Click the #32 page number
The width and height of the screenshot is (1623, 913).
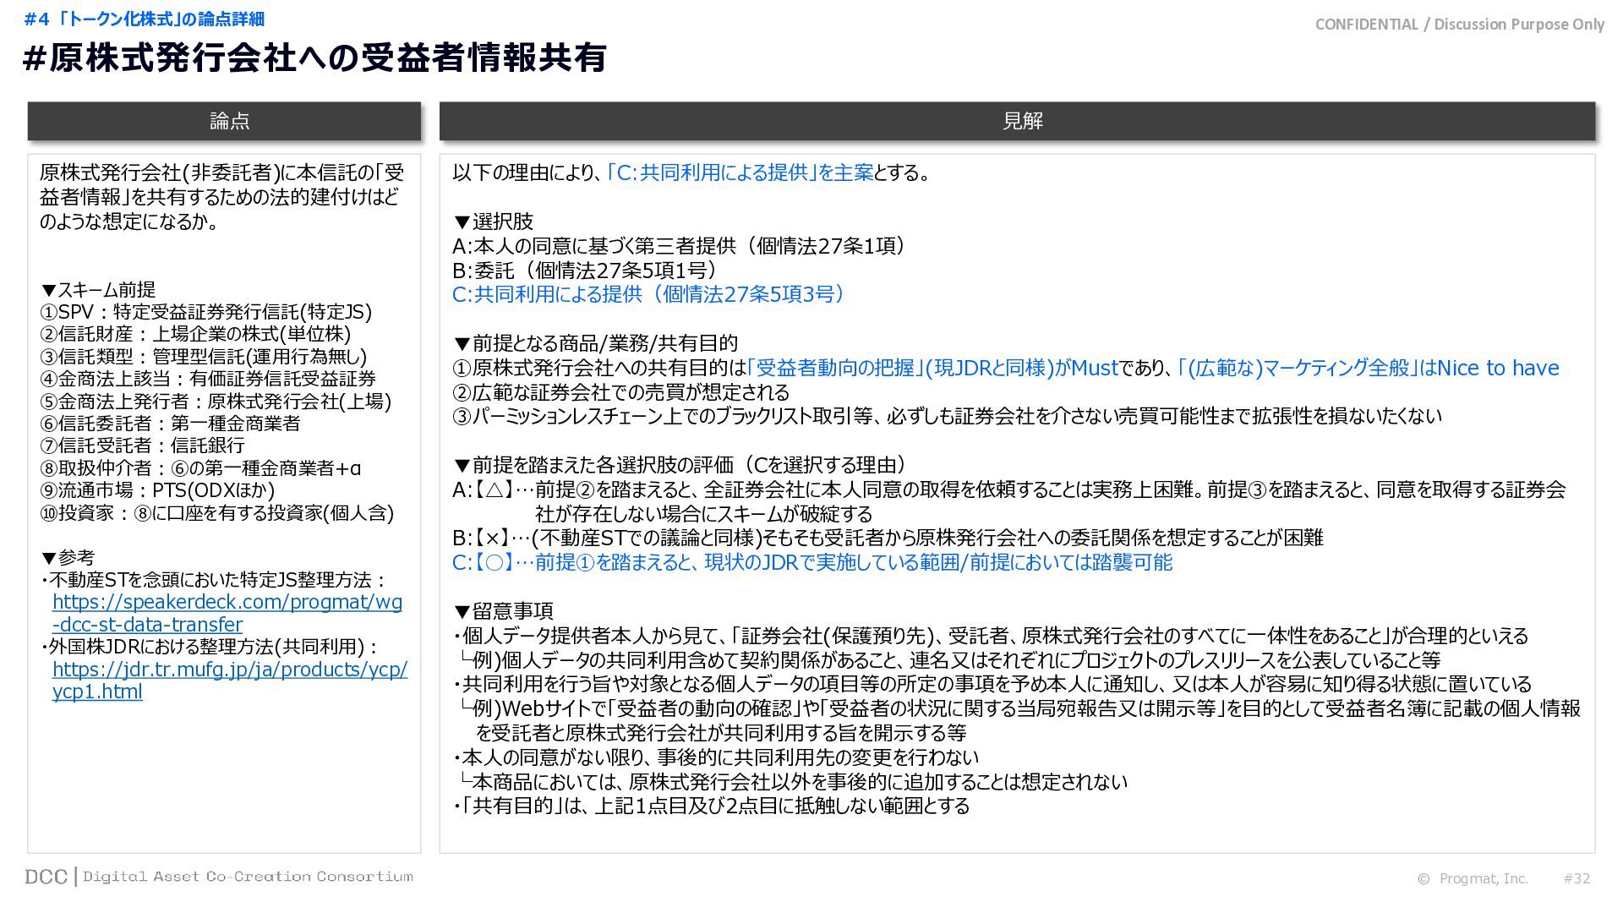(1577, 878)
